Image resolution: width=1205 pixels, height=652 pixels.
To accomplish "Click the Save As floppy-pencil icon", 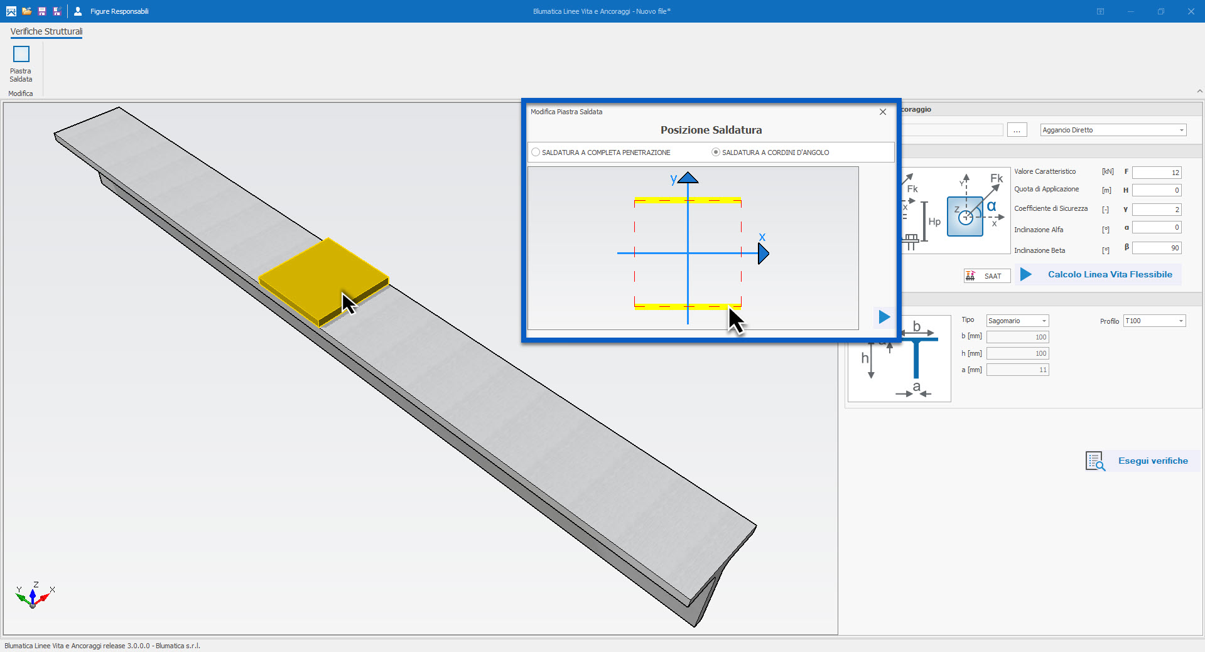I will [57, 11].
